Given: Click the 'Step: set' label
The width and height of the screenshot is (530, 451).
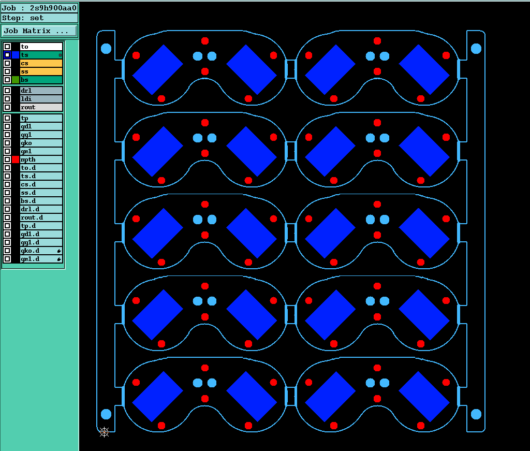Looking at the screenshot, I should 39,18.
